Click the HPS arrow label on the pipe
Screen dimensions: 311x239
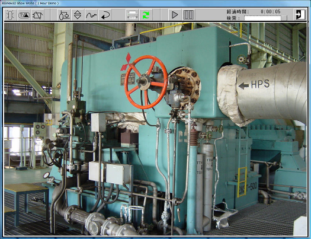254,84
